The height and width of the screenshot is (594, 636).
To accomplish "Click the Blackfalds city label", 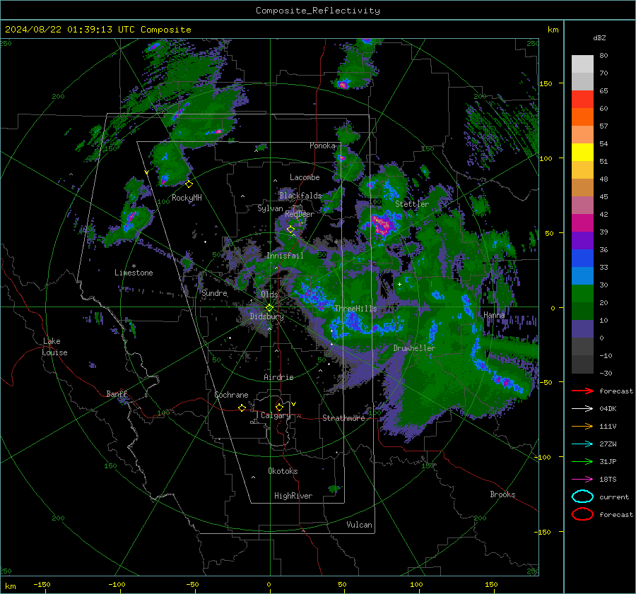I will [x=300, y=196].
